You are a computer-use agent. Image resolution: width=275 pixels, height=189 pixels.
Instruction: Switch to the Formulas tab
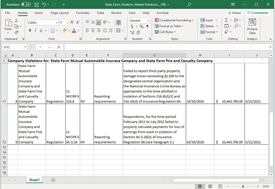click(83, 13)
